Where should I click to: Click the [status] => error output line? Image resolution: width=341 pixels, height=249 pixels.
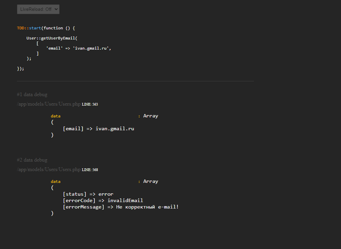(88, 194)
